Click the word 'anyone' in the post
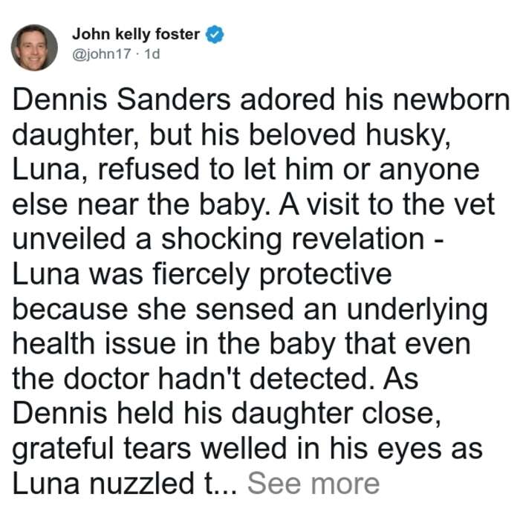This screenshot has height=520, width=520. (429, 170)
